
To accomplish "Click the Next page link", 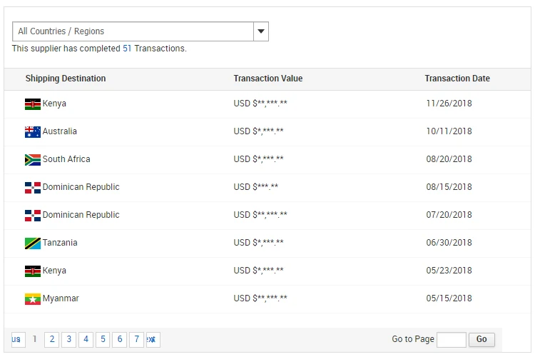I will (152, 339).
